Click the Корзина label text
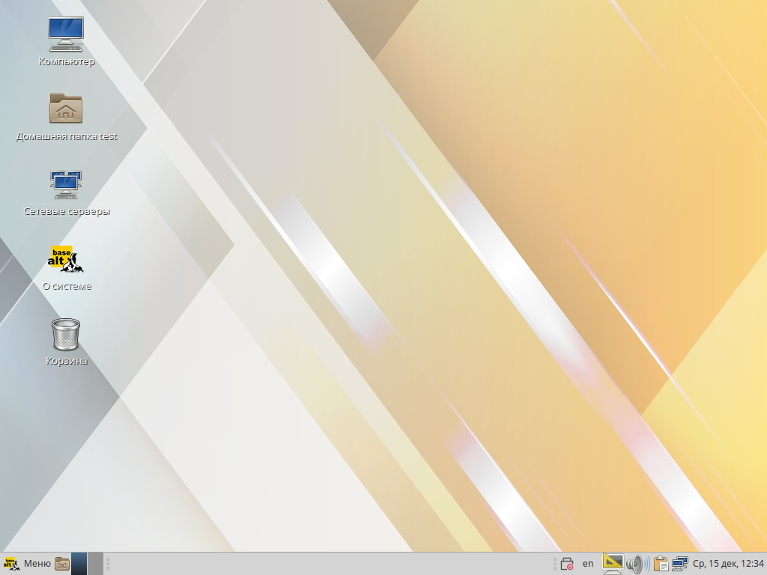Viewport: 767px width, 575px height. pyautogui.click(x=66, y=361)
